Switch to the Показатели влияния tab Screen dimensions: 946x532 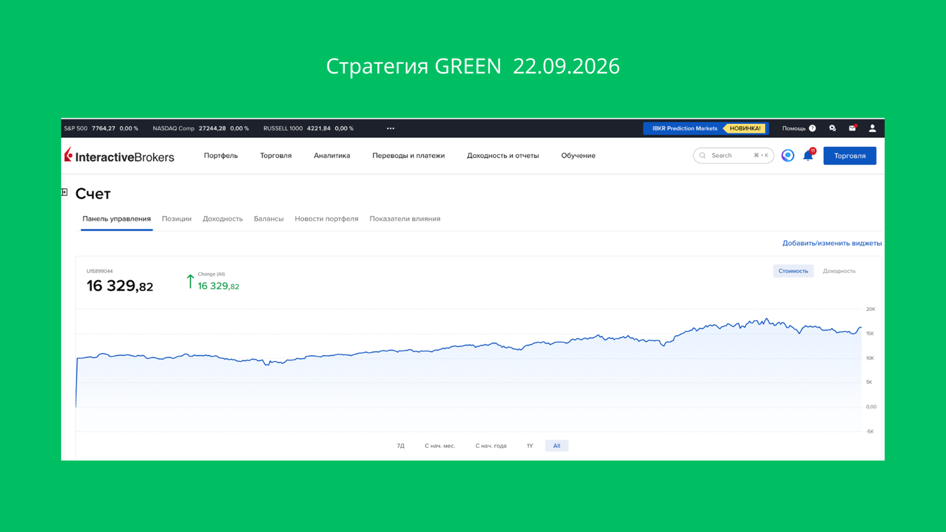pyautogui.click(x=404, y=219)
